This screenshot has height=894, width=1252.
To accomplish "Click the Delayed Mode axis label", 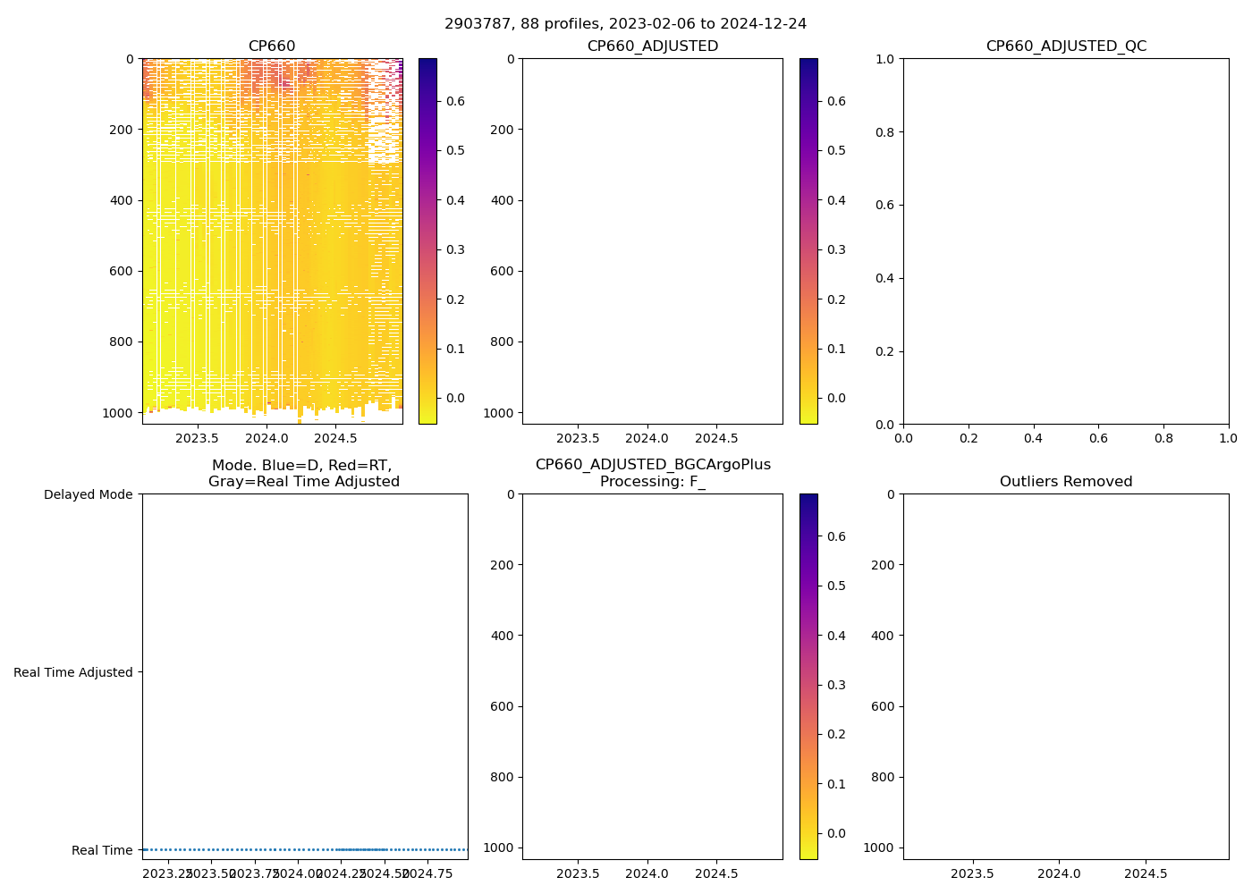I will click(88, 494).
